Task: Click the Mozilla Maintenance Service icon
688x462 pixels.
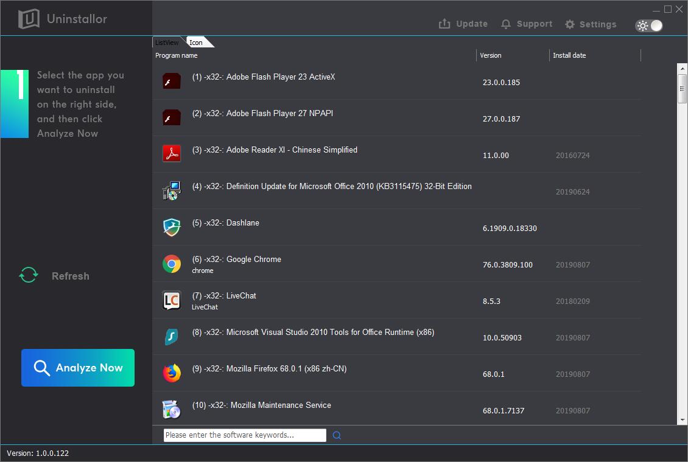Action: [x=172, y=410]
